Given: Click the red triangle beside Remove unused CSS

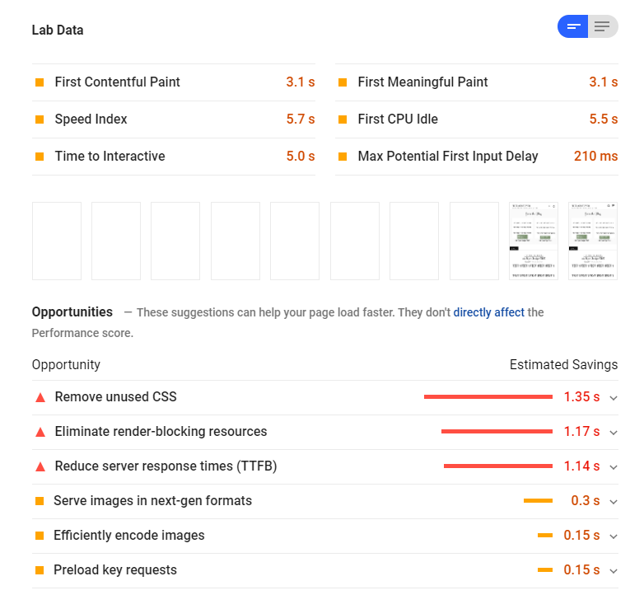Looking at the screenshot, I should [40, 397].
